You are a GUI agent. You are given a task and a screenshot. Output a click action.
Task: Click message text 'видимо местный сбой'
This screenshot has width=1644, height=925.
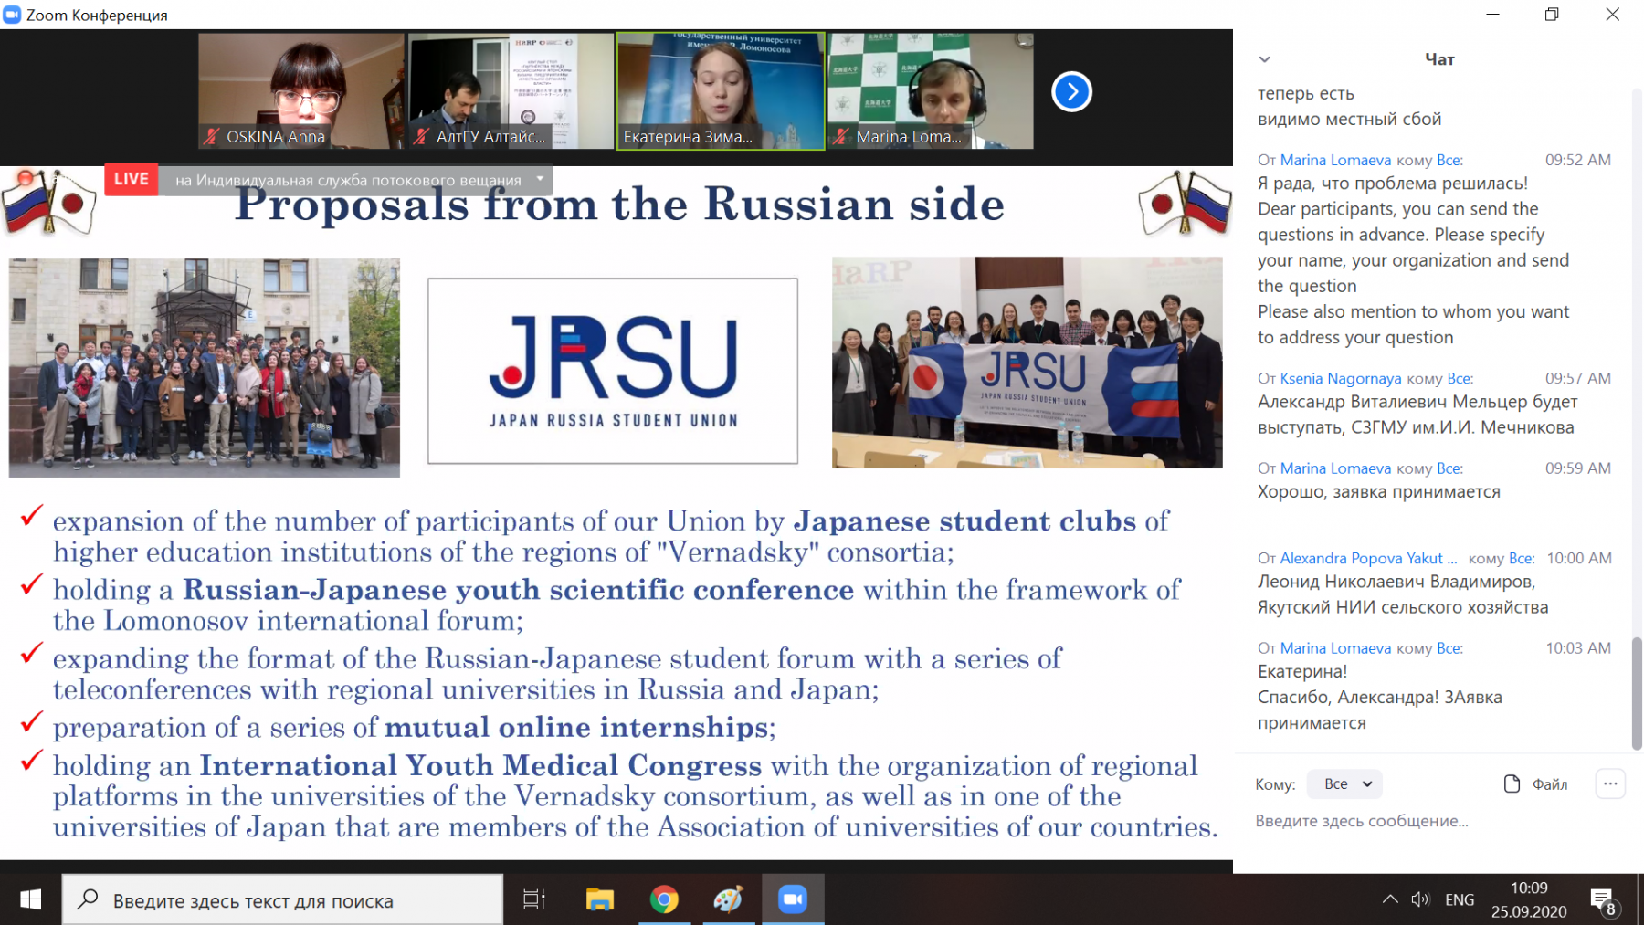(1350, 120)
